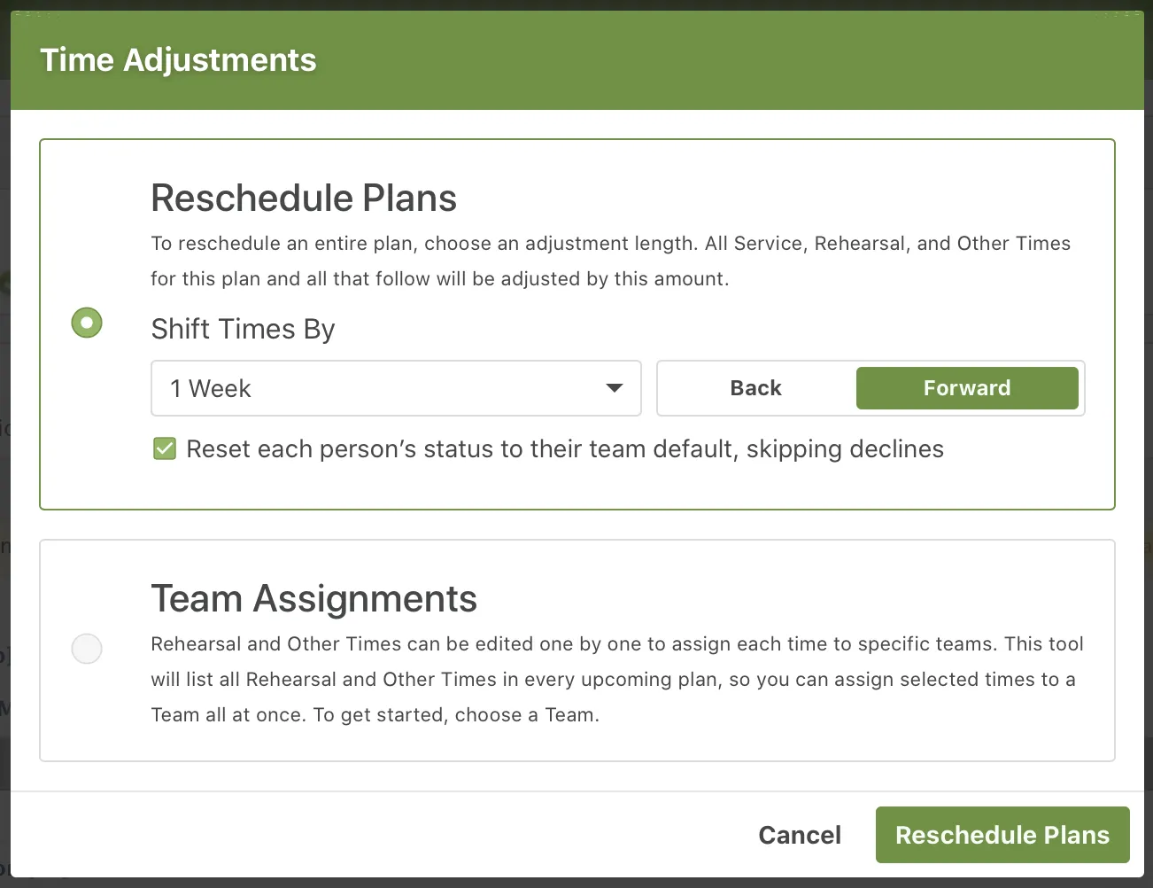Click the "Reschedule Plans" section heading

tap(304, 198)
